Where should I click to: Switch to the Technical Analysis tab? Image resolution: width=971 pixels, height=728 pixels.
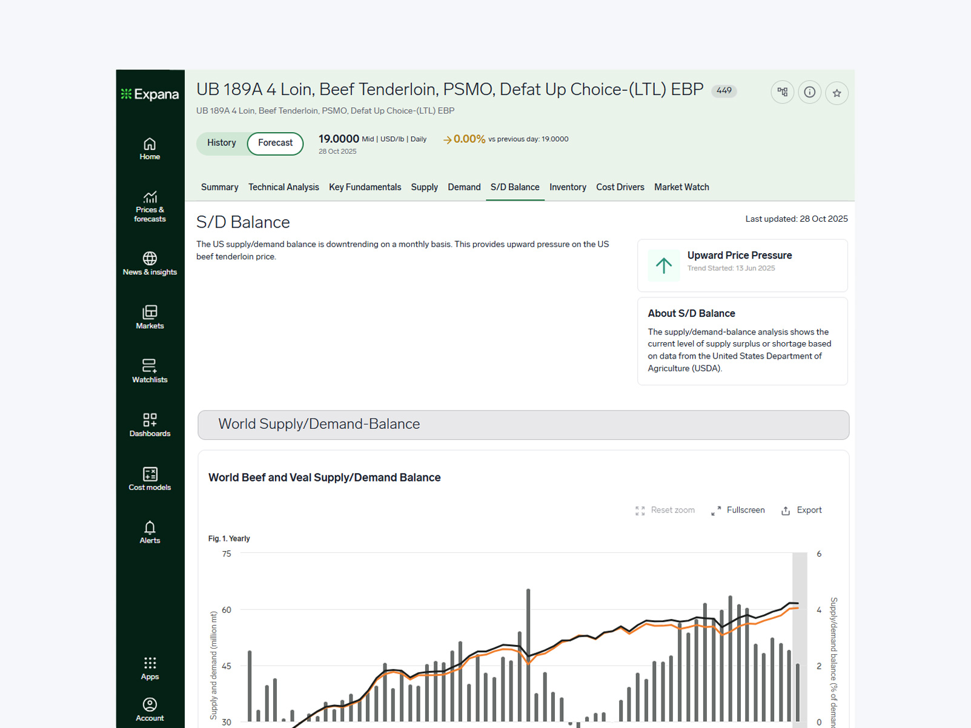tap(283, 187)
